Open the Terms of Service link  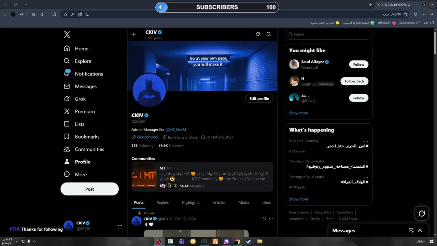299,213
